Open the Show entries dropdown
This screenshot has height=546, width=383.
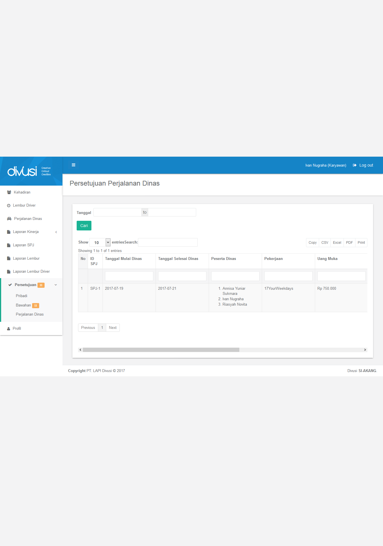click(100, 242)
